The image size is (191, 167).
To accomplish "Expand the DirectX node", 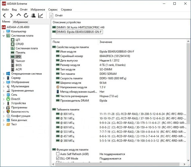I will pyautogui.click(x=4, y=99).
